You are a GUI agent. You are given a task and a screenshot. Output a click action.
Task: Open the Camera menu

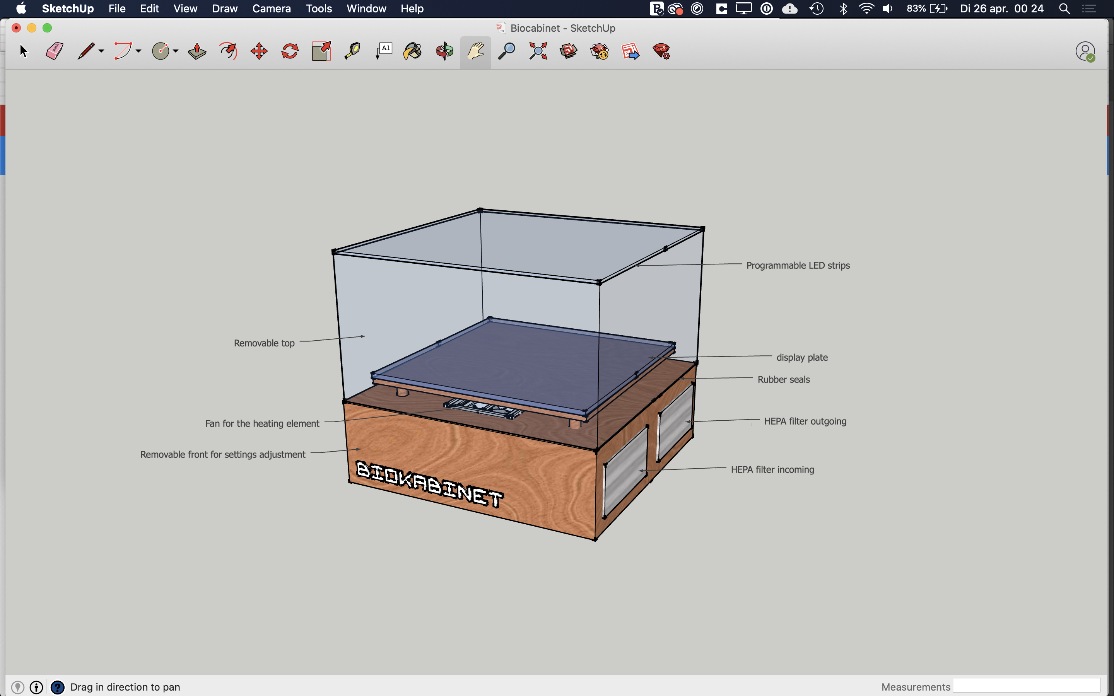click(x=272, y=9)
